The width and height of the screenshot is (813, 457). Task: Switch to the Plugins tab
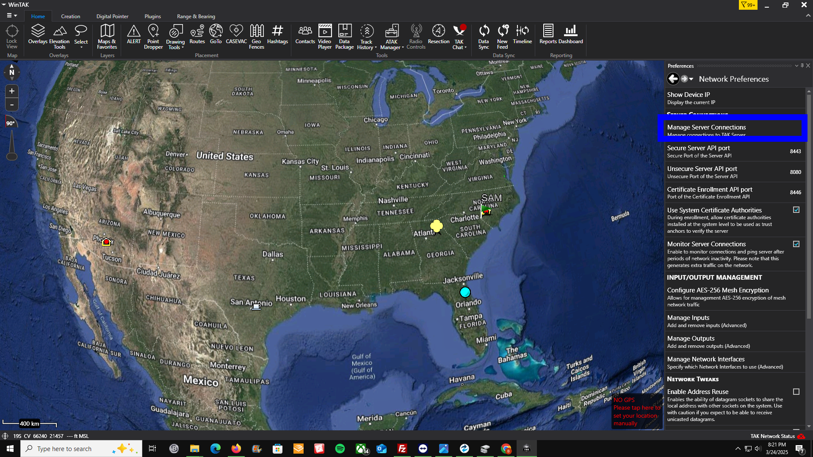point(152,17)
